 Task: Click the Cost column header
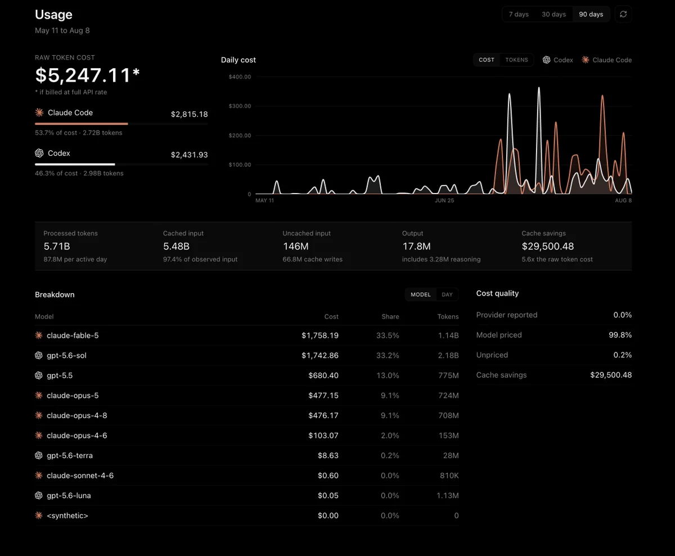[x=331, y=317]
